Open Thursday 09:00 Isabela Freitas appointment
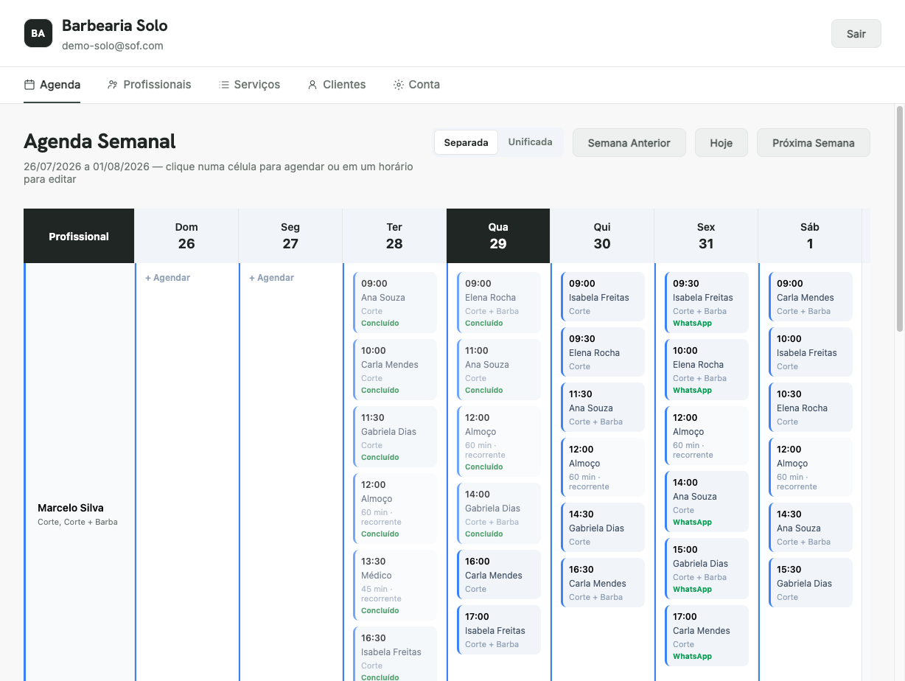This screenshot has height=681, width=905. pyautogui.click(x=603, y=297)
